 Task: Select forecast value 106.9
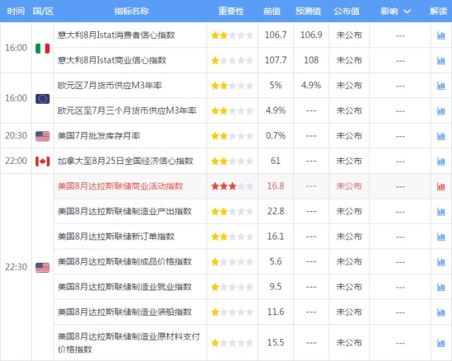coord(311,35)
